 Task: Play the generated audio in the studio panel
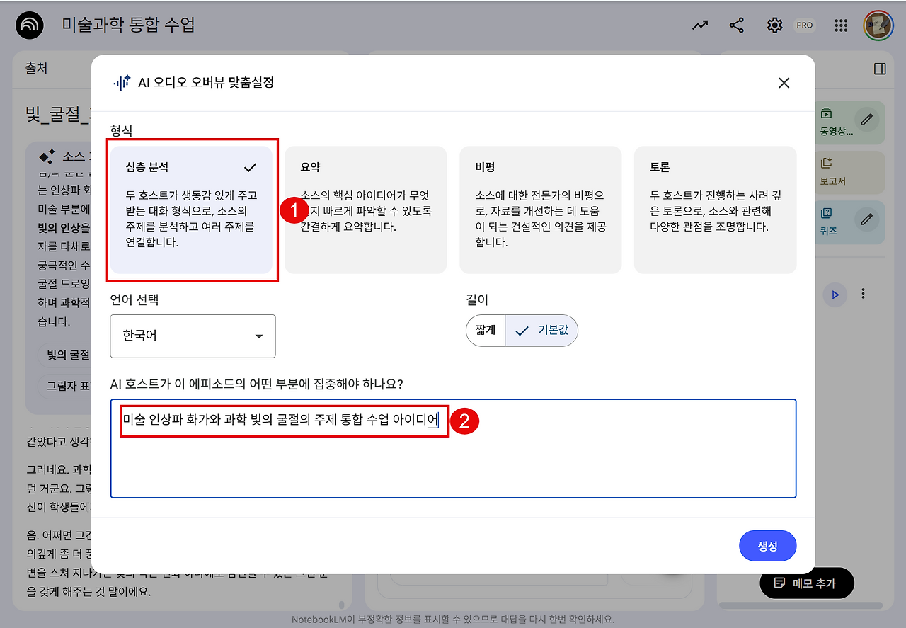pos(835,295)
